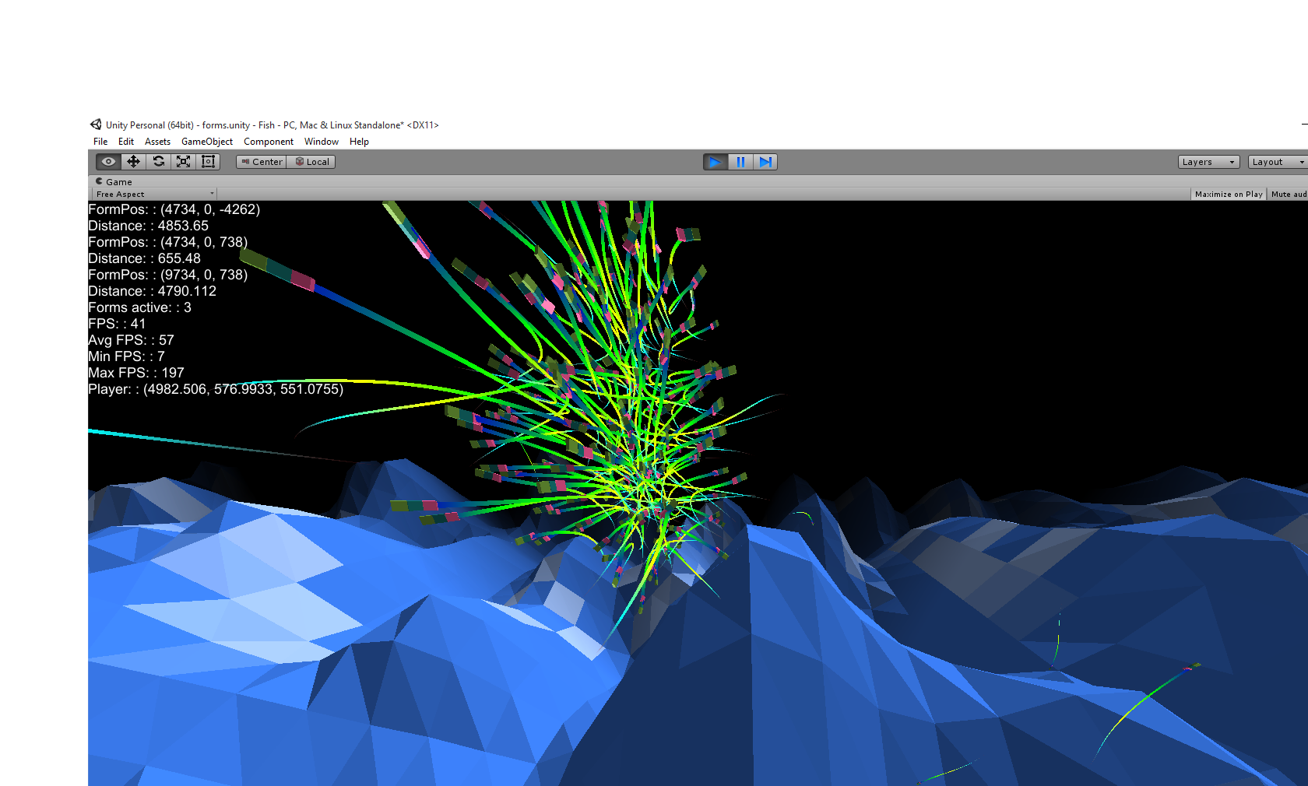Image resolution: width=1308 pixels, height=786 pixels.
Task: Select the Rect transform tool
Action: pyautogui.click(x=208, y=162)
